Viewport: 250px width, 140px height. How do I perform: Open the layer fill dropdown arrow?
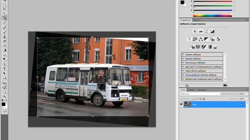coord(246,99)
